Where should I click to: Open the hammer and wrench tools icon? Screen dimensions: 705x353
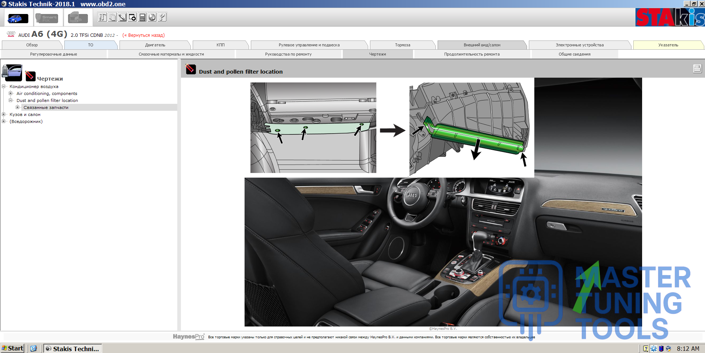tap(102, 17)
